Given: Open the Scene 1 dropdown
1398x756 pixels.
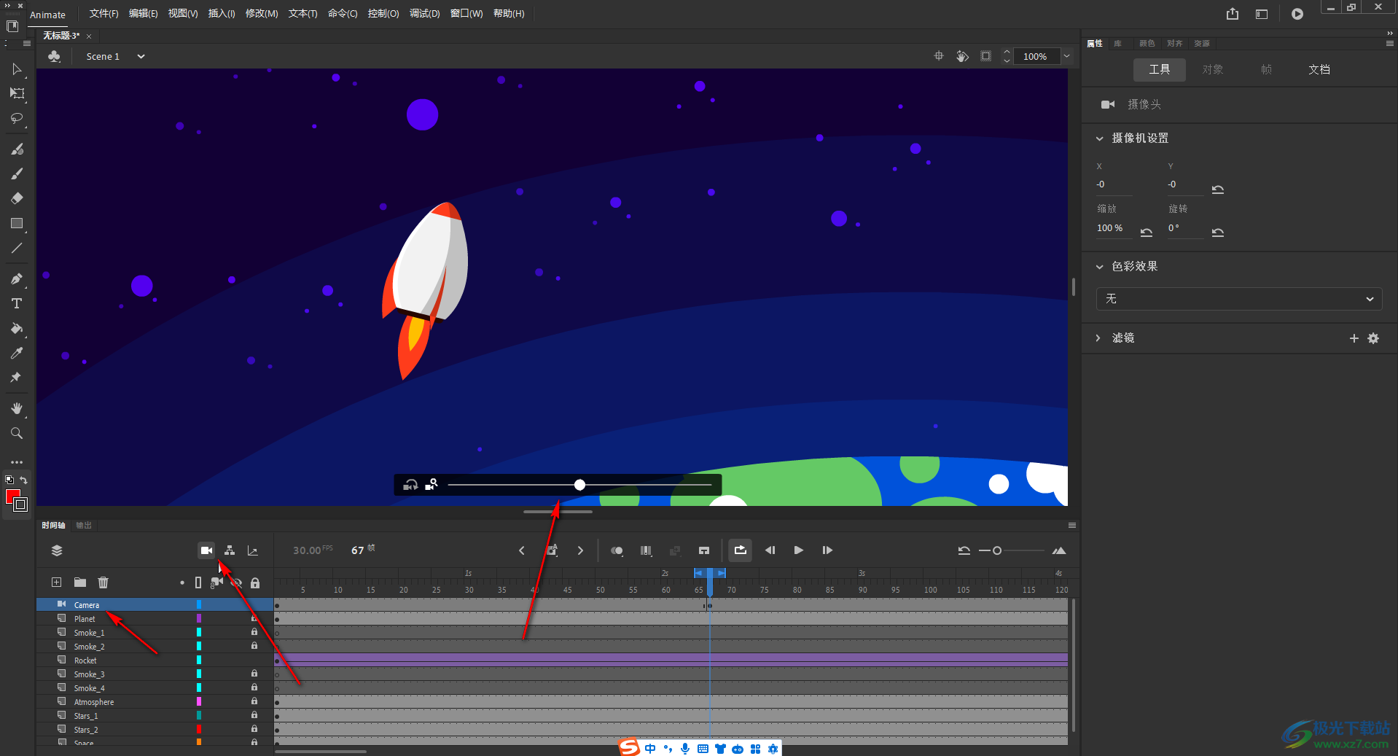Looking at the screenshot, I should 141,56.
